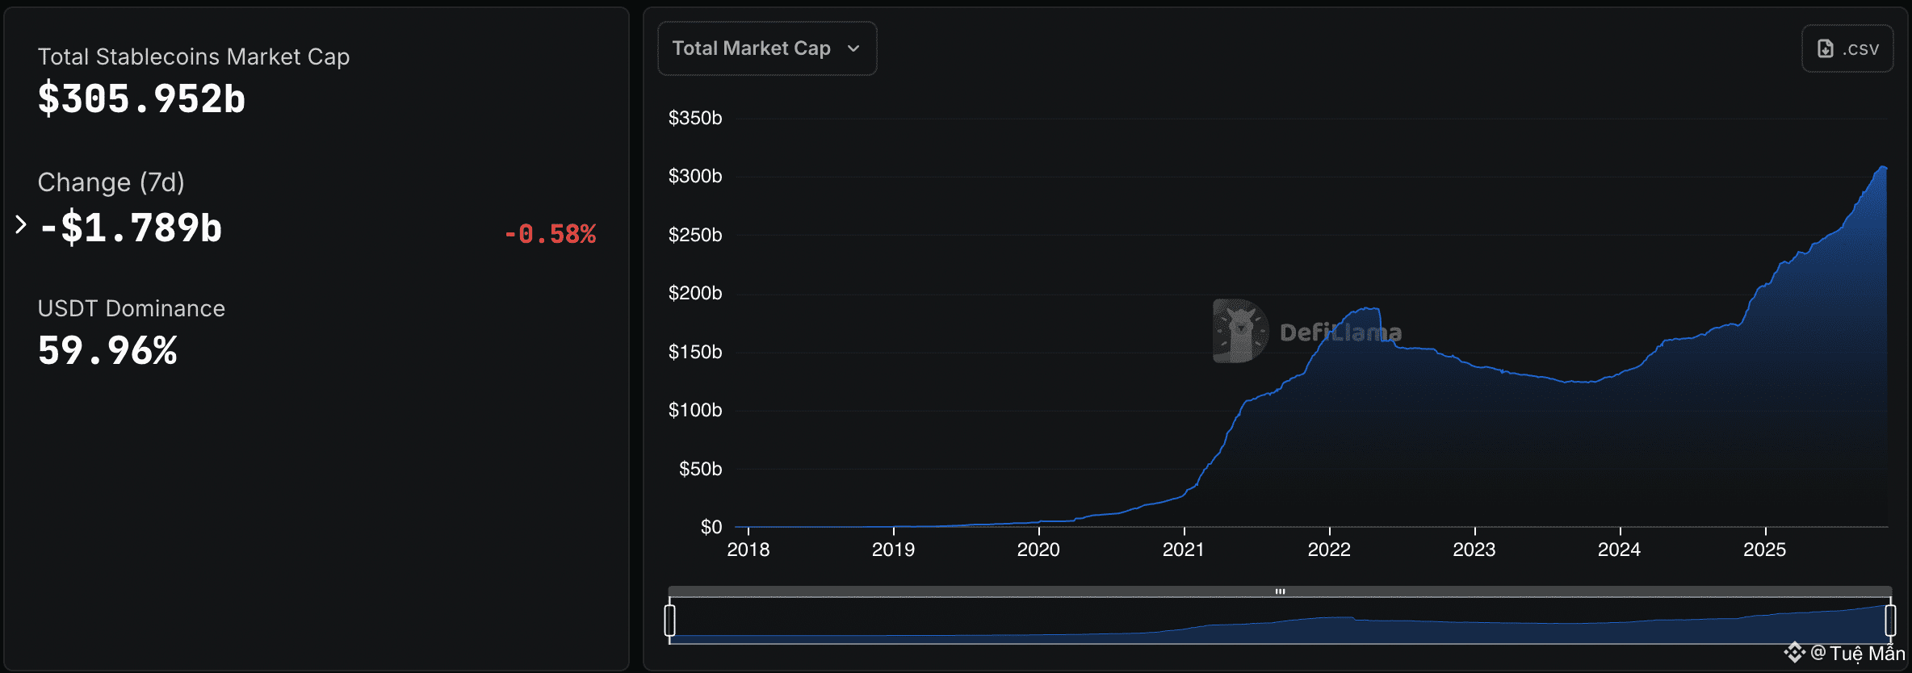
Task: Open the Total Market Cap dropdown
Action: [x=765, y=48]
